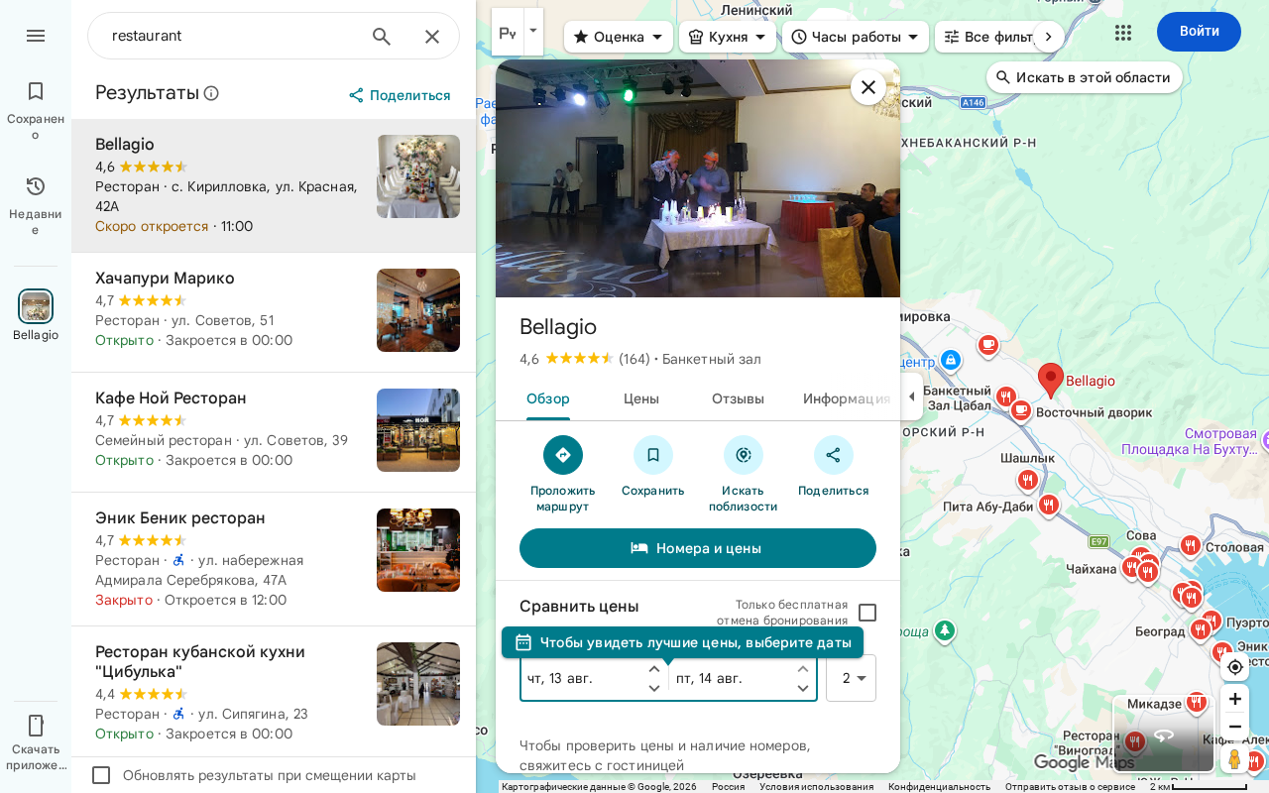This screenshot has width=1269, height=793.
Task: Switch to the Информация tab
Action: click(847, 398)
